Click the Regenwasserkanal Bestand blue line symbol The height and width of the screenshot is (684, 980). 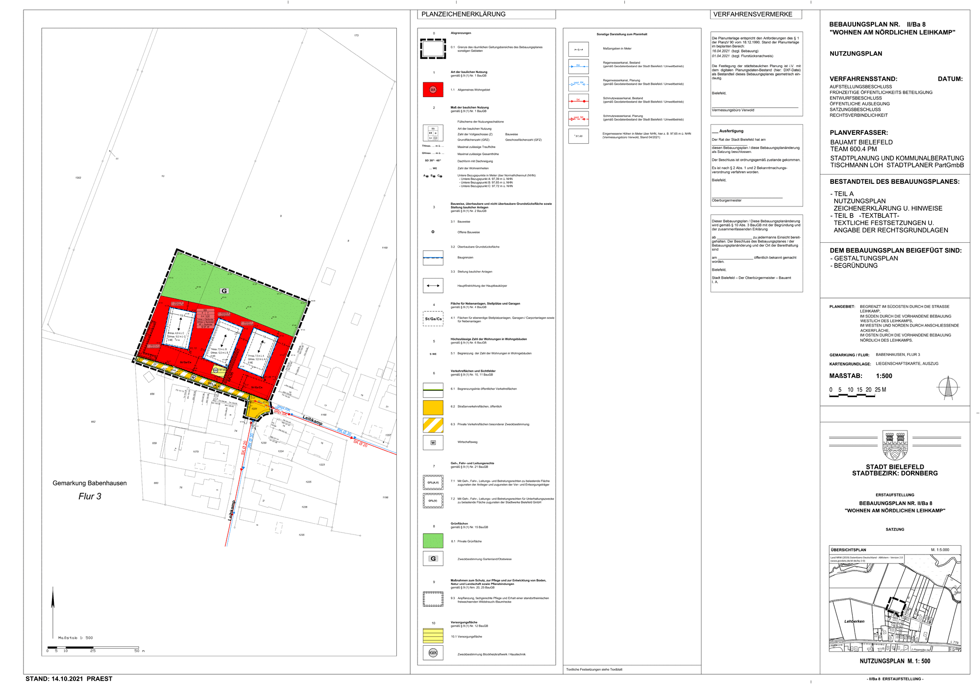tap(578, 66)
